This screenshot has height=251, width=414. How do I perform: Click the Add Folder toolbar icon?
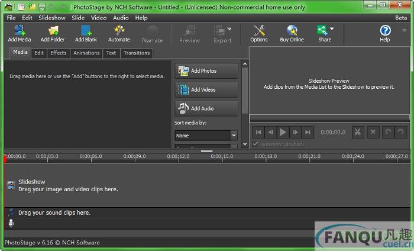click(x=53, y=31)
